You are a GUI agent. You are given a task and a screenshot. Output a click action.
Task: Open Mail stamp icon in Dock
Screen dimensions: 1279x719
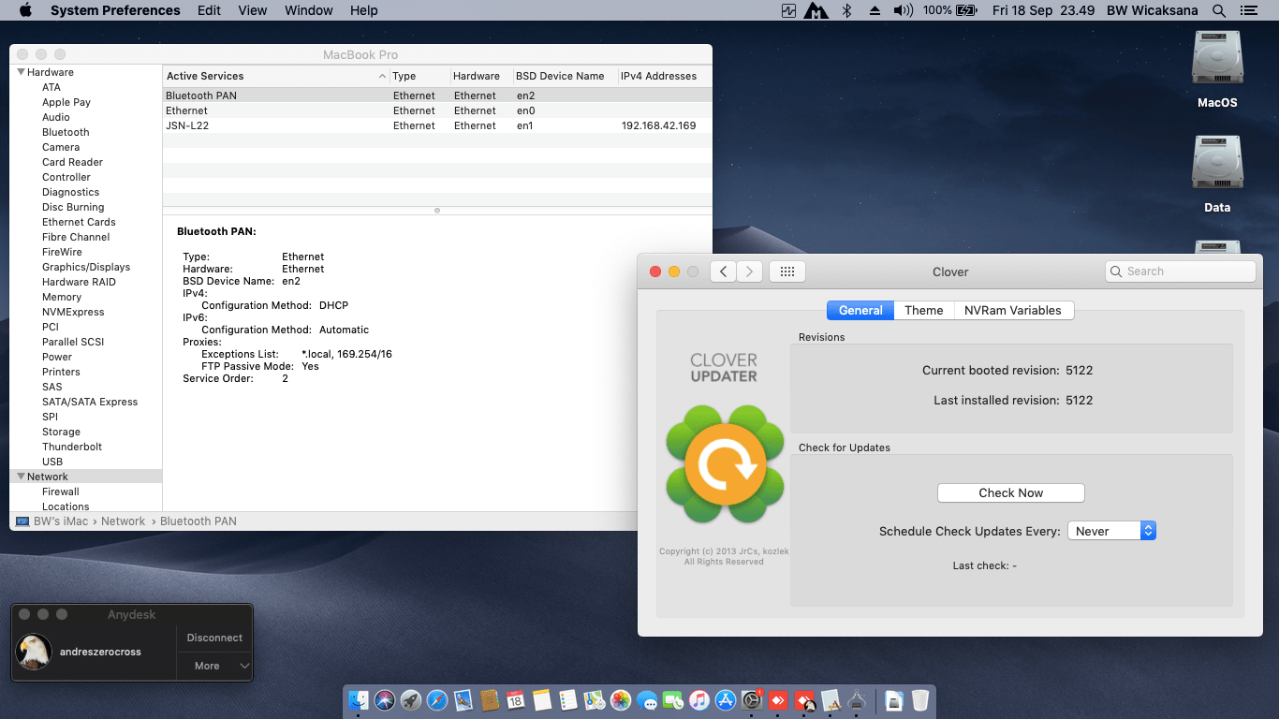(463, 699)
